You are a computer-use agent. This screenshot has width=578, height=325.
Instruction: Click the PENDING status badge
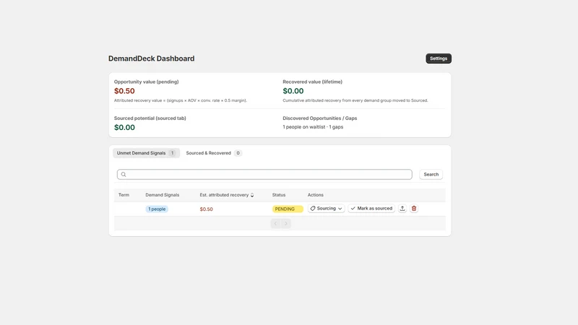pos(288,209)
